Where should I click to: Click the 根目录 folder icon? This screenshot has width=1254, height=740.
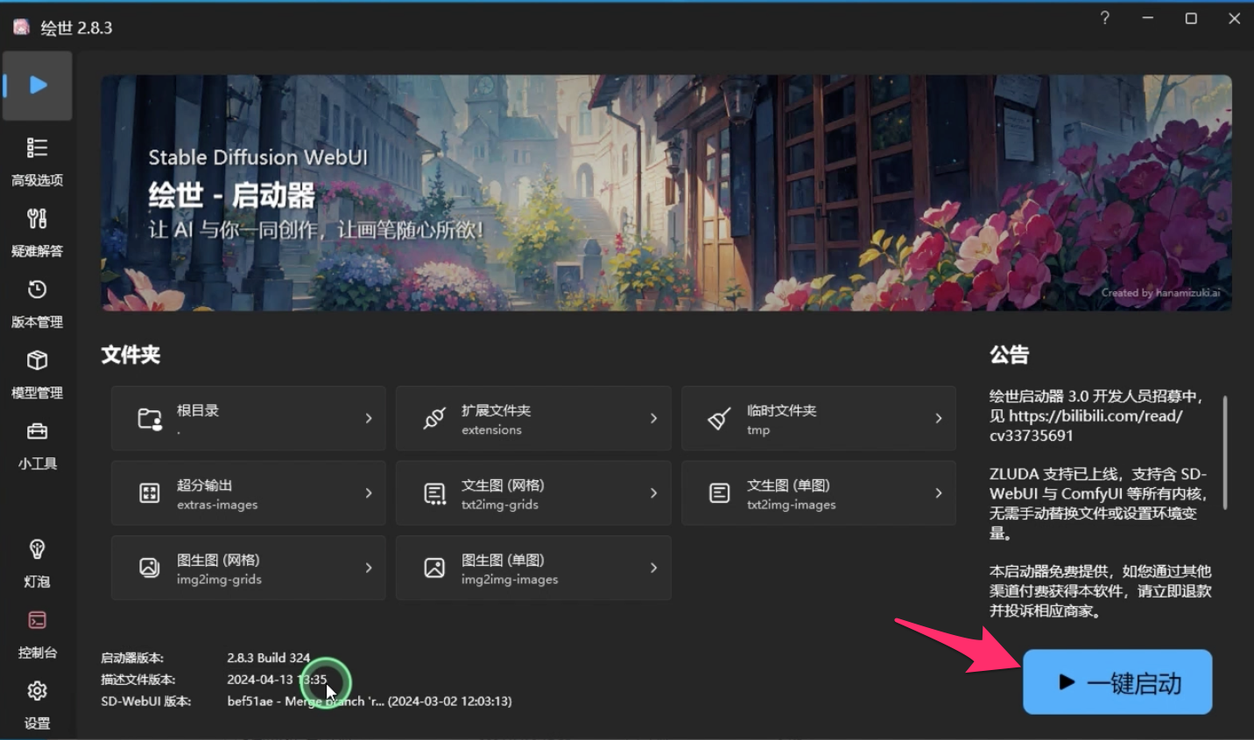[150, 419]
